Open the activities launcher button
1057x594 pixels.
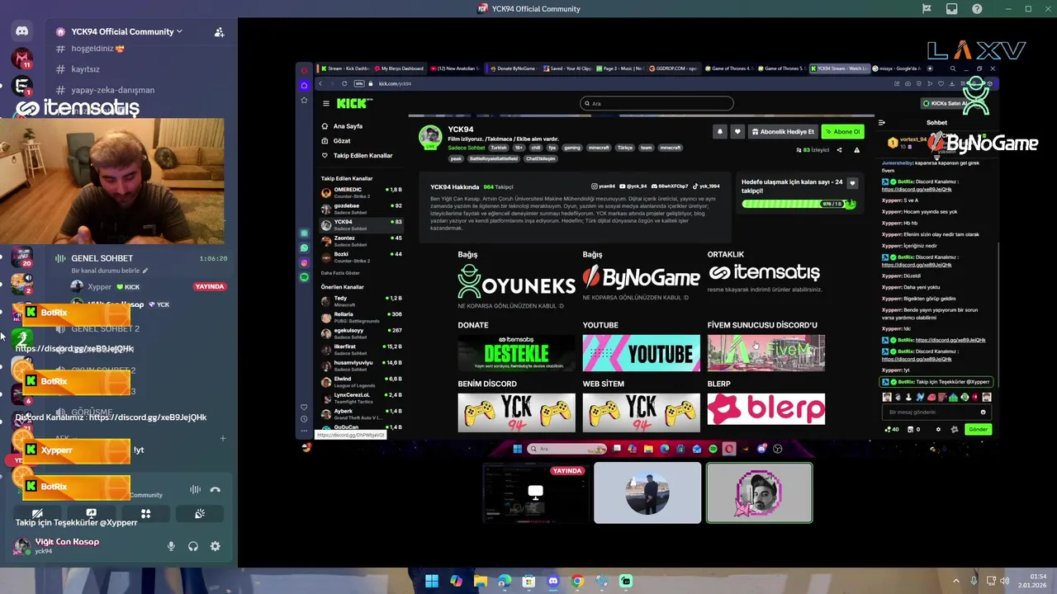145,513
